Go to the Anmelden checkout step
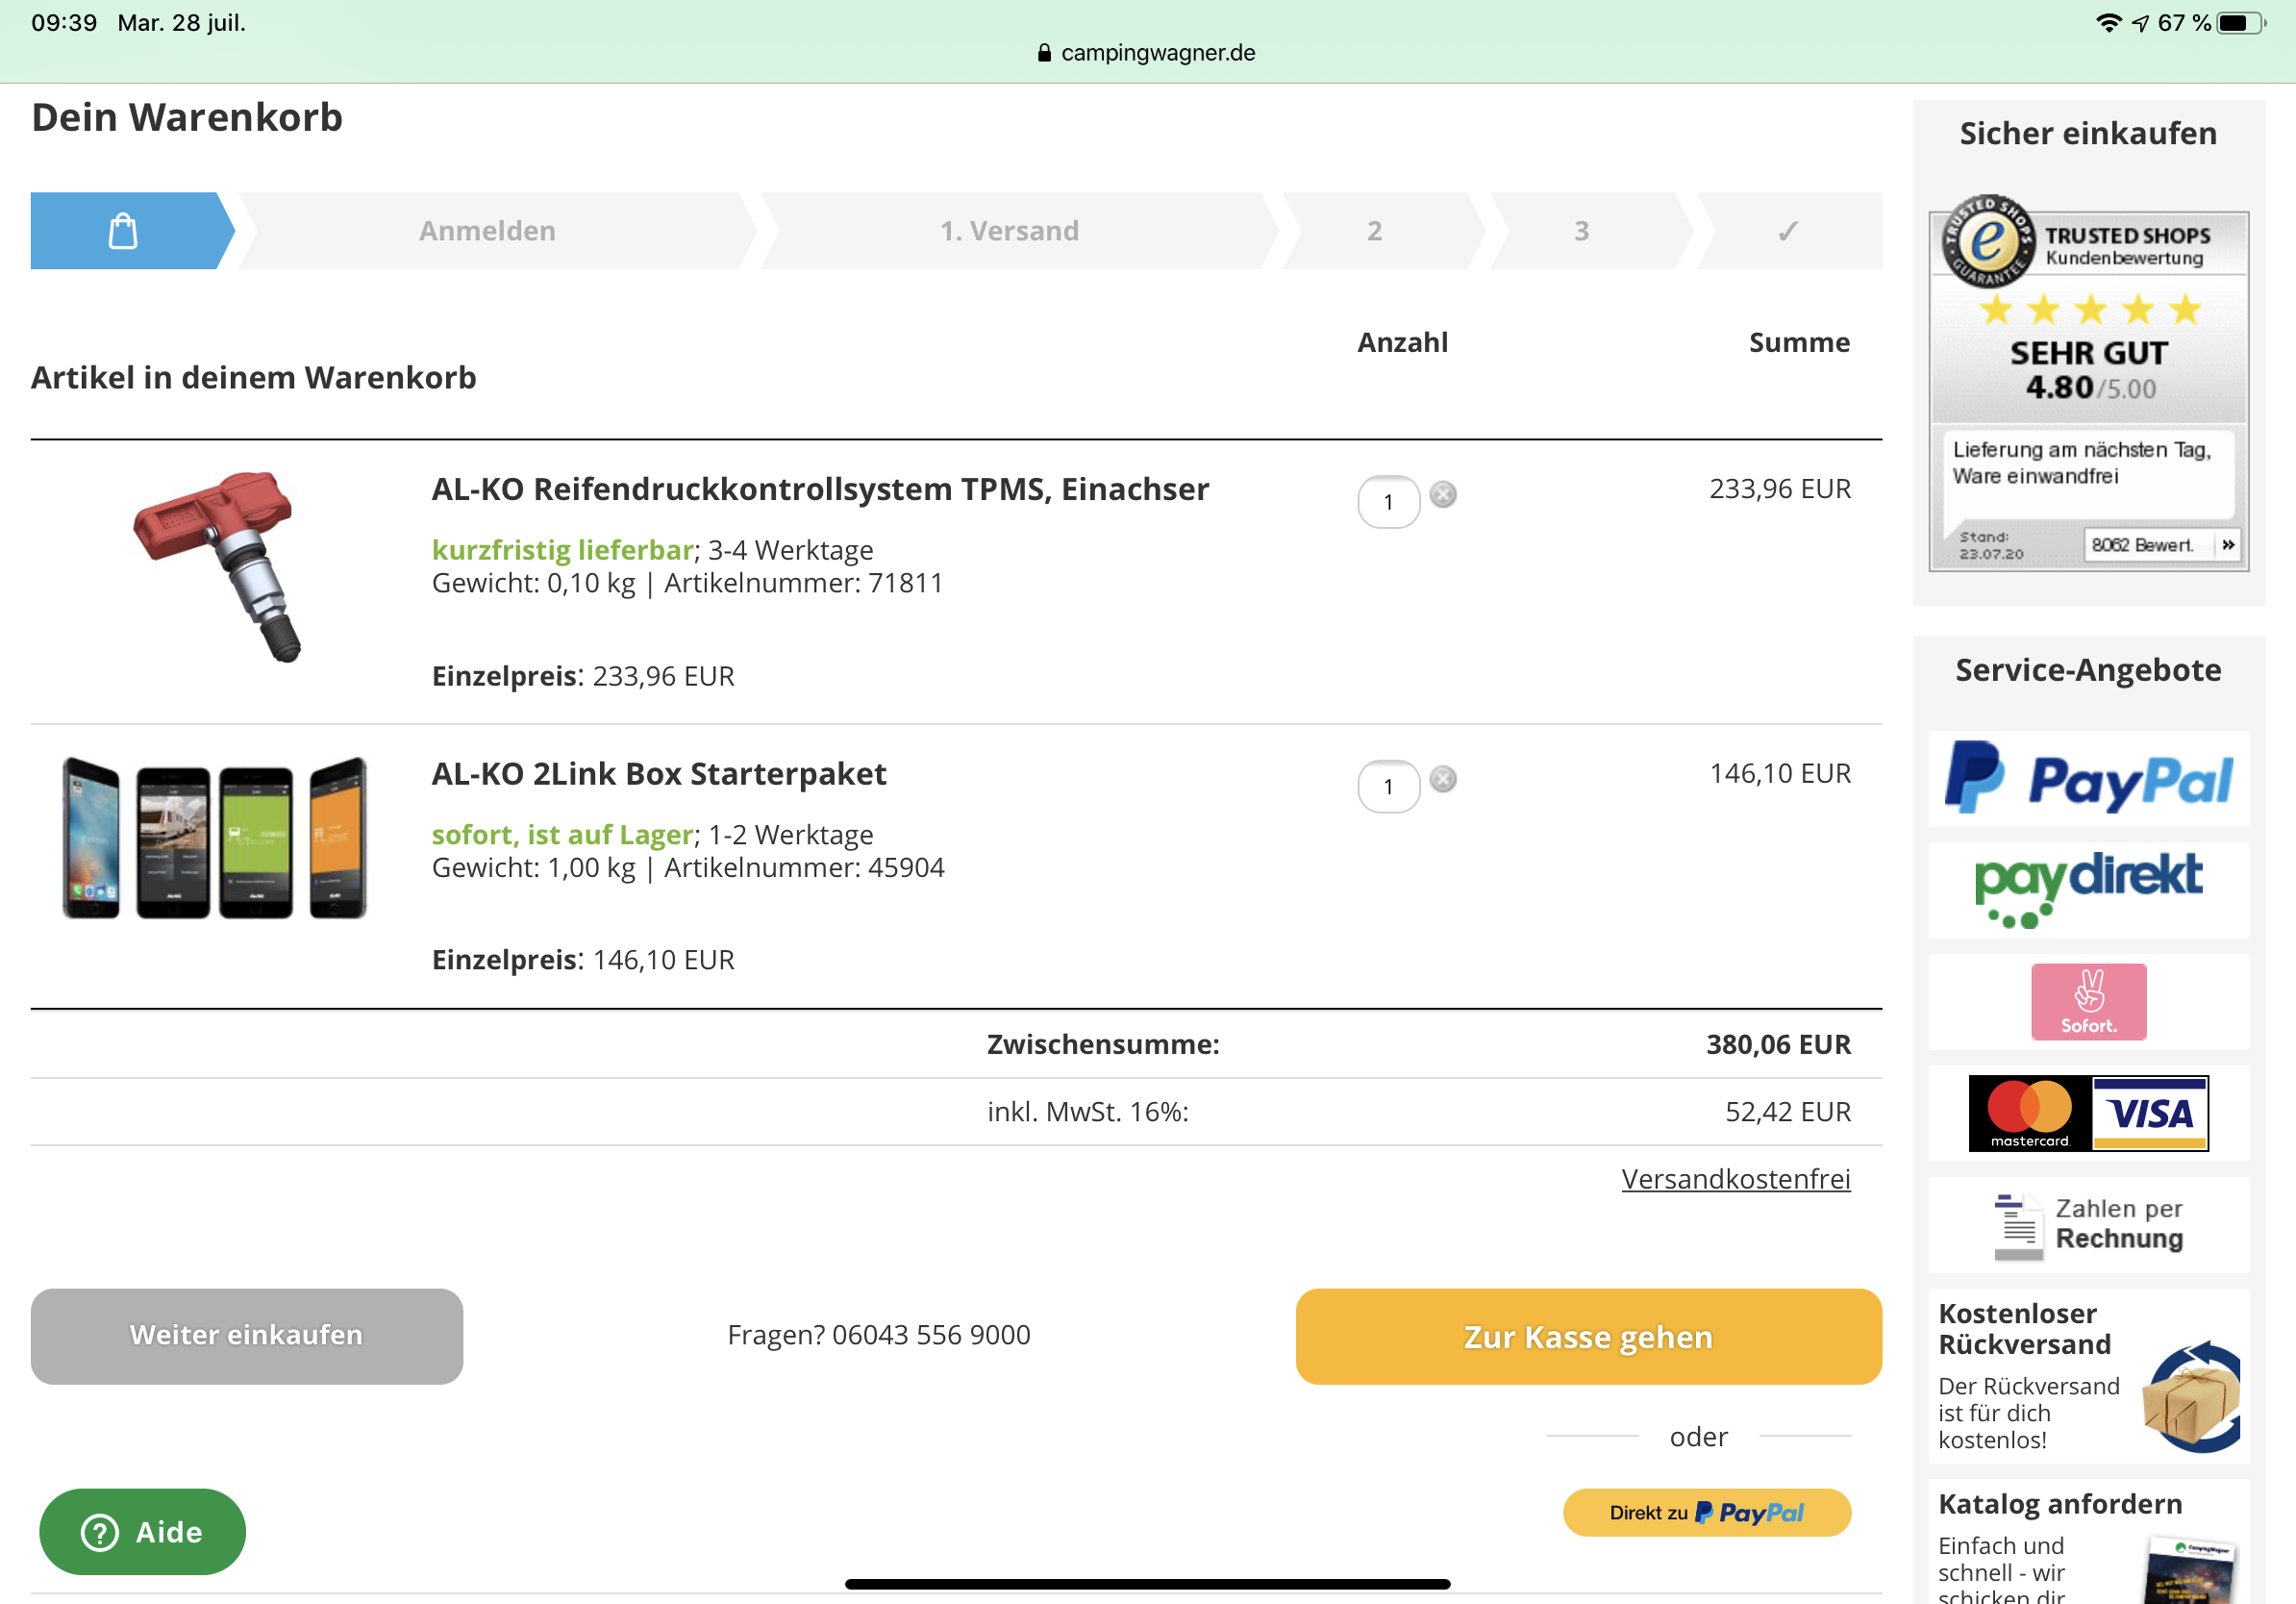2296x1604 pixels. pos(487,231)
